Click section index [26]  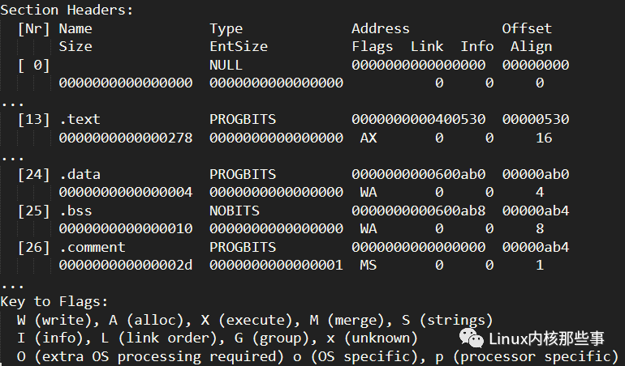[x=33, y=247]
